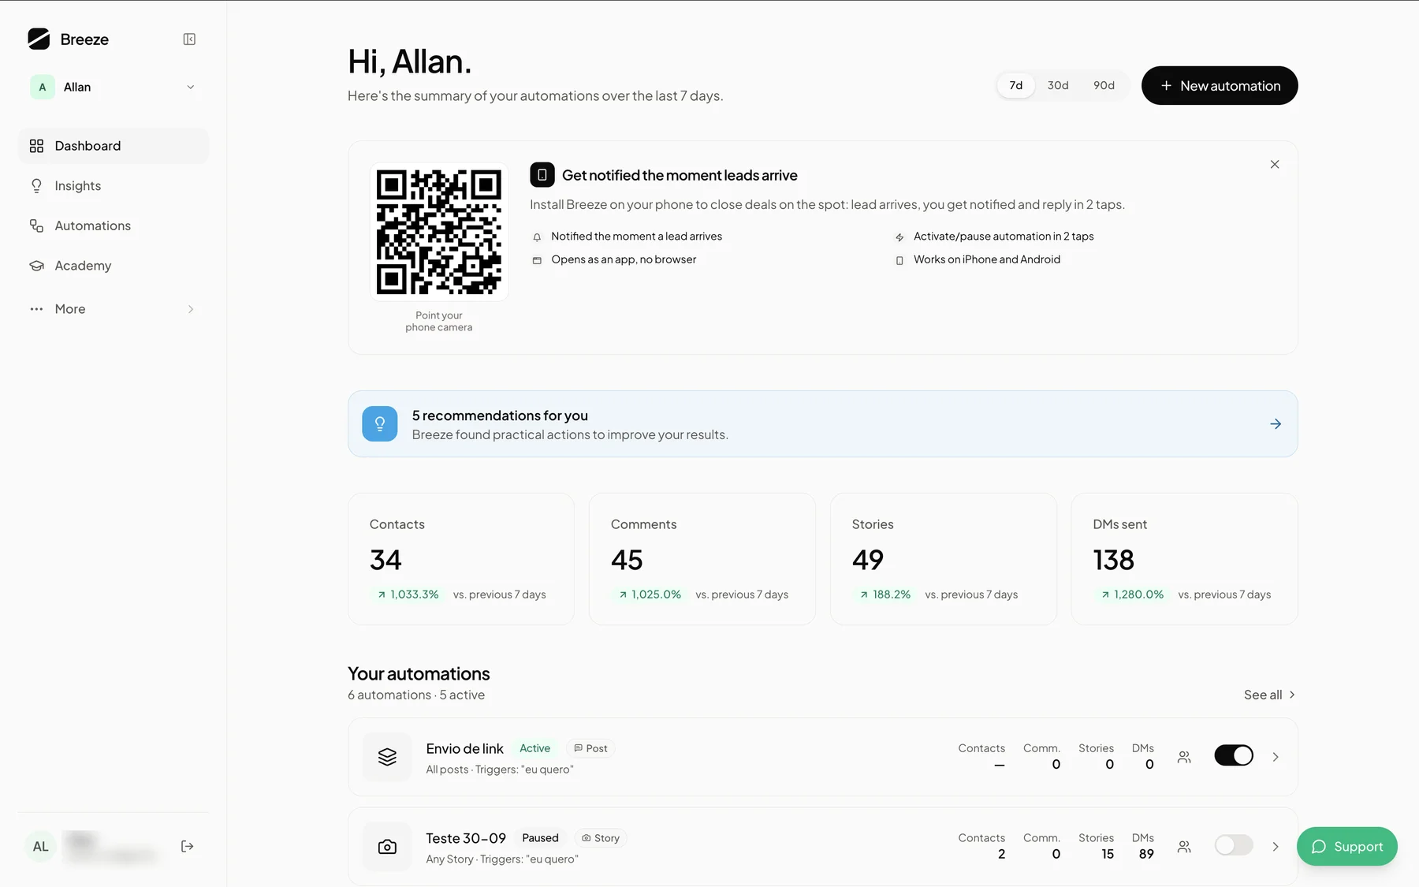The image size is (1419, 887).
Task: View contacts icon for Teste 30-09
Action: [1184, 847]
